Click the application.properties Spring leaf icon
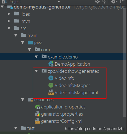 (37, 107)
